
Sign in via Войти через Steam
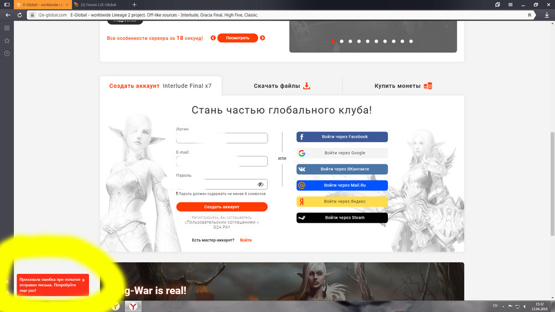point(342,218)
